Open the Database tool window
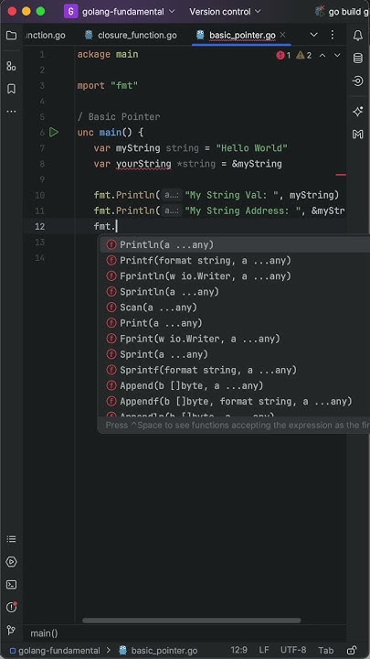370x659 pixels. tap(358, 58)
